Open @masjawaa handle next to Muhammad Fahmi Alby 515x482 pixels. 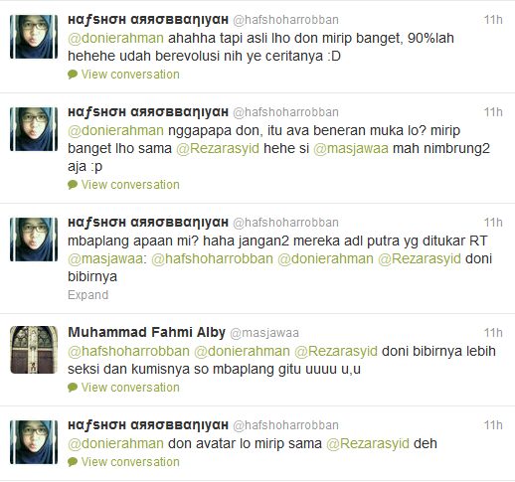(x=264, y=333)
